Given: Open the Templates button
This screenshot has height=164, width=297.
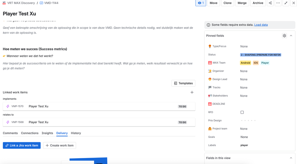Looking at the screenshot, I should coord(183,83).
